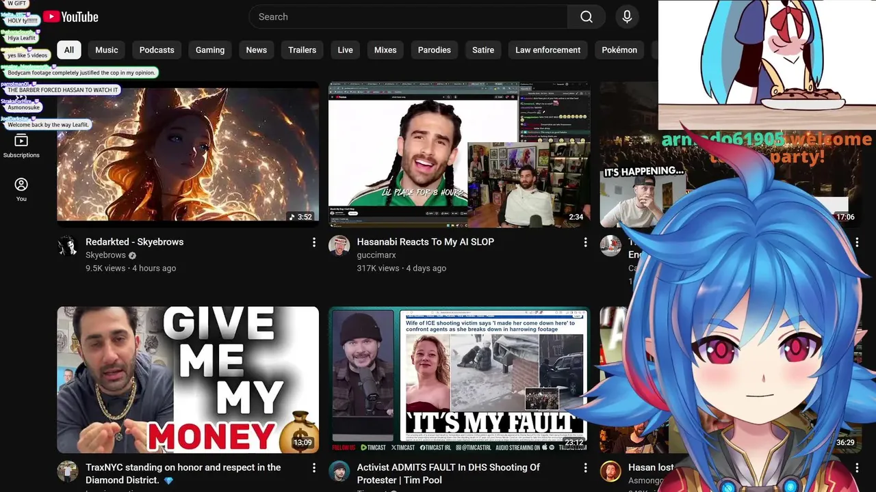Open TraxNYC standing on honor title
The width and height of the screenshot is (876, 492).
pyautogui.click(x=183, y=474)
